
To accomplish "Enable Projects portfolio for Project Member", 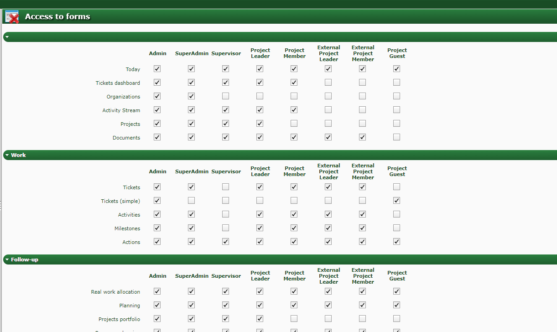I will click(x=294, y=319).
